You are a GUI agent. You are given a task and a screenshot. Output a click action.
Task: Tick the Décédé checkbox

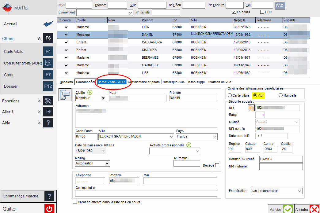pos(217,165)
